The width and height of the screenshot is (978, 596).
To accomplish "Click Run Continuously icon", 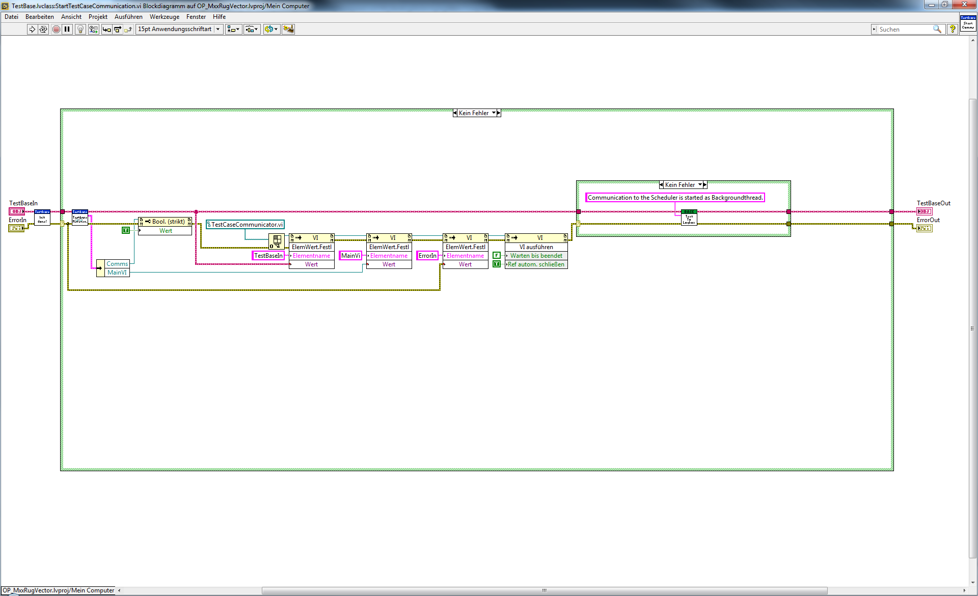I will coord(43,30).
